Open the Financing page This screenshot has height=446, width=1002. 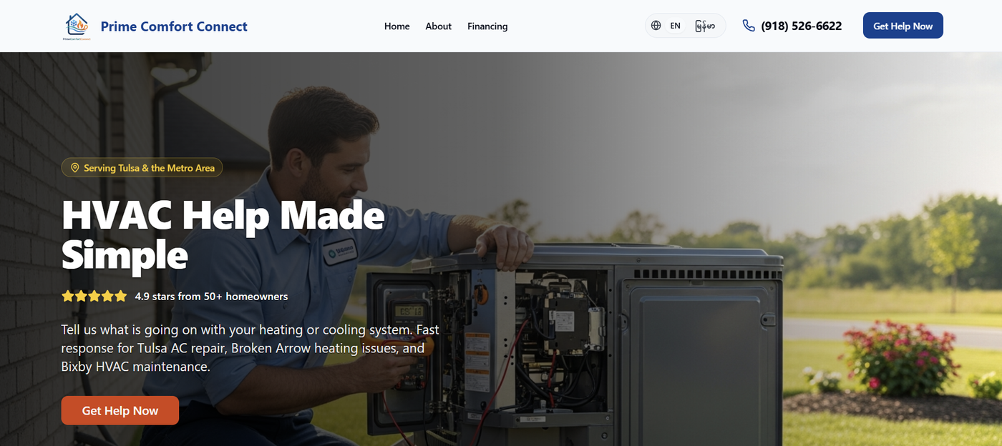(x=487, y=26)
